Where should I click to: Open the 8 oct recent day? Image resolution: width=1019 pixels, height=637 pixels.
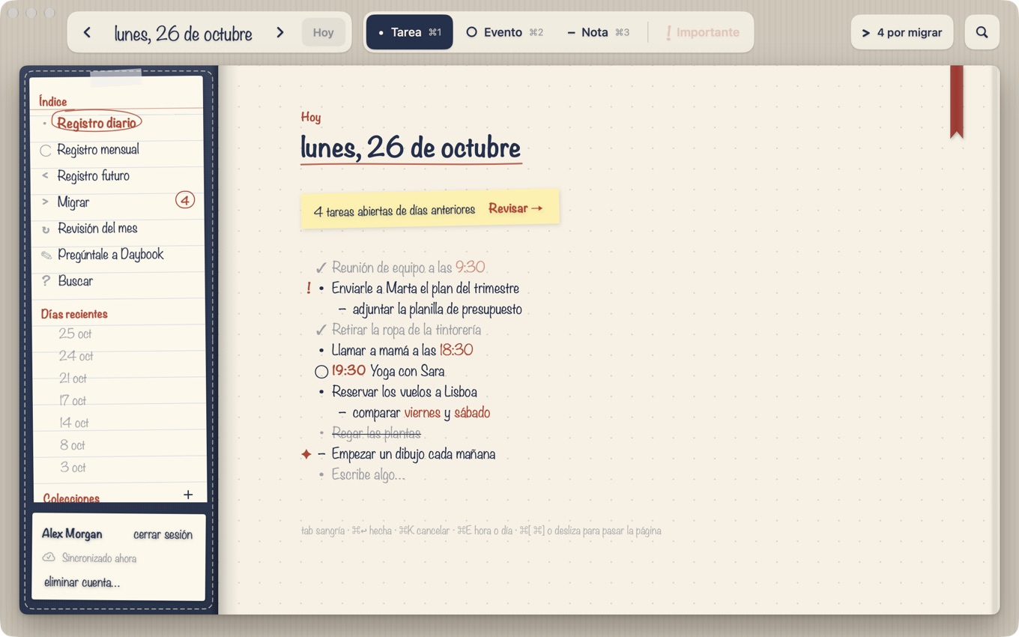[73, 445]
